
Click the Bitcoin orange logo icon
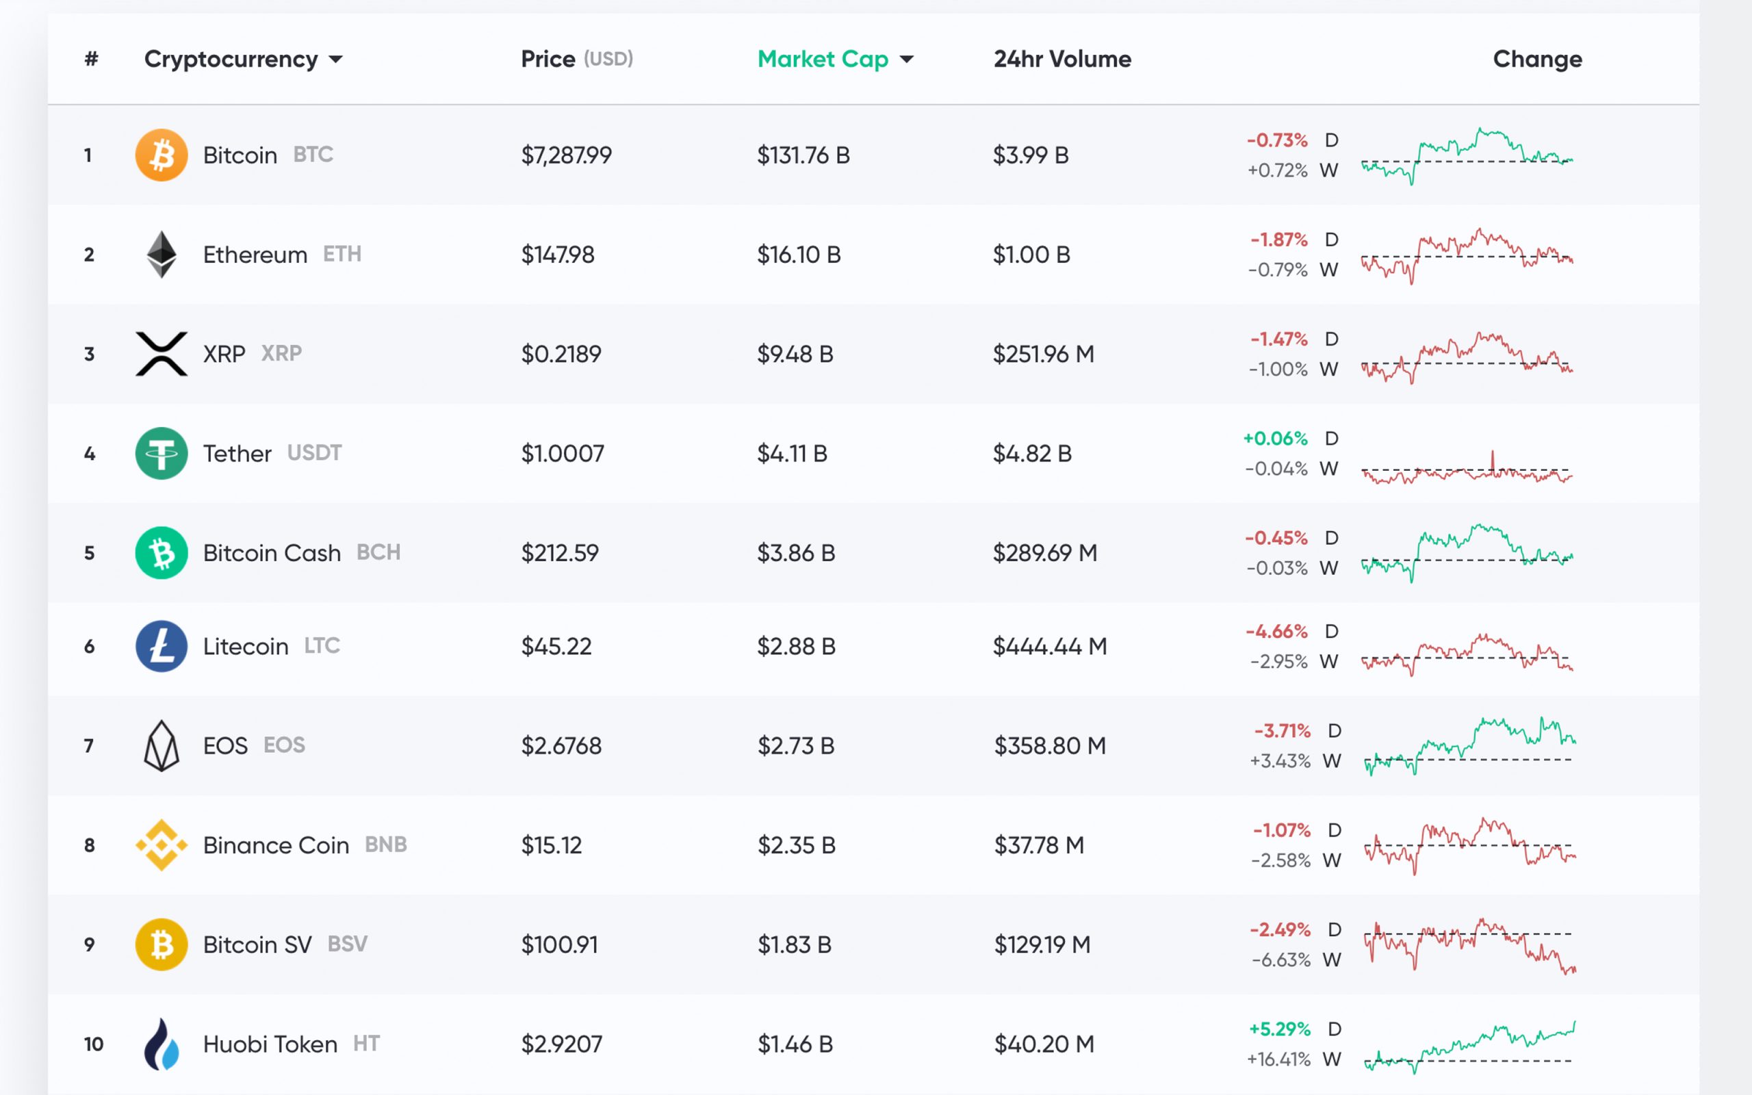(x=162, y=155)
